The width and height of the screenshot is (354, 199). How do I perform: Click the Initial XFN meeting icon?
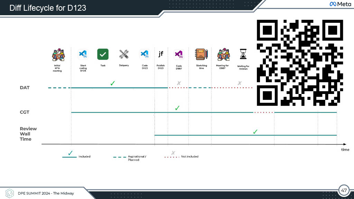coord(58,55)
